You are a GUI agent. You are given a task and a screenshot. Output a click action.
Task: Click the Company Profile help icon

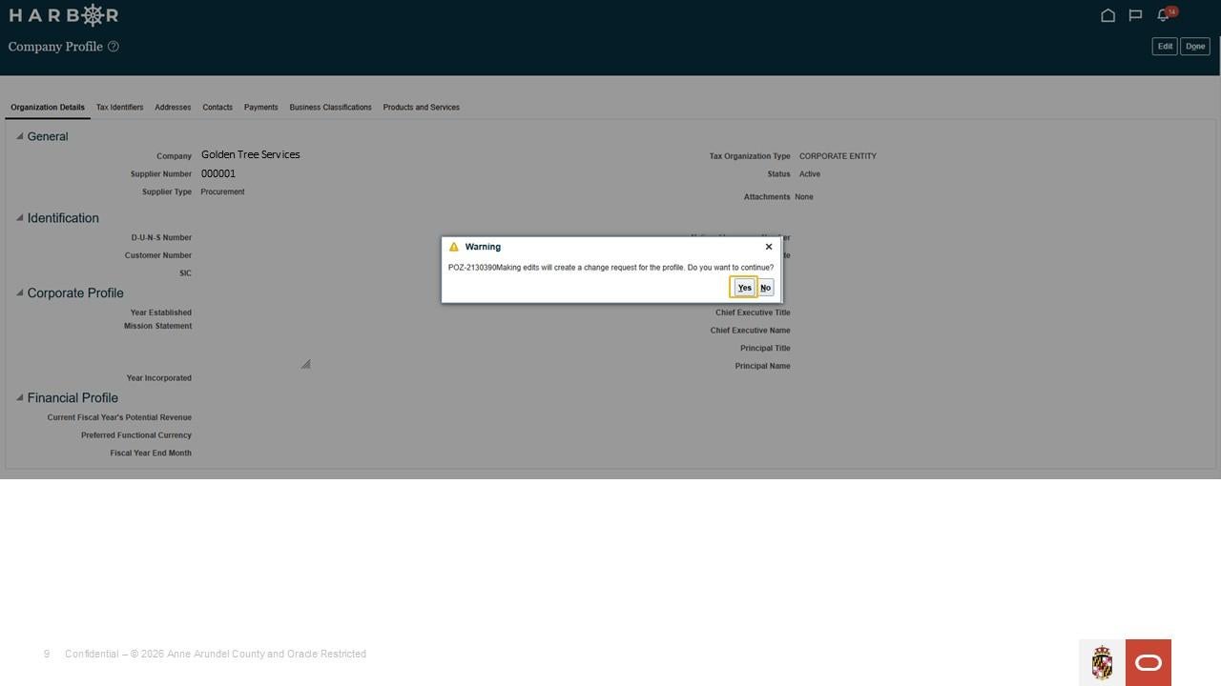(x=113, y=47)
